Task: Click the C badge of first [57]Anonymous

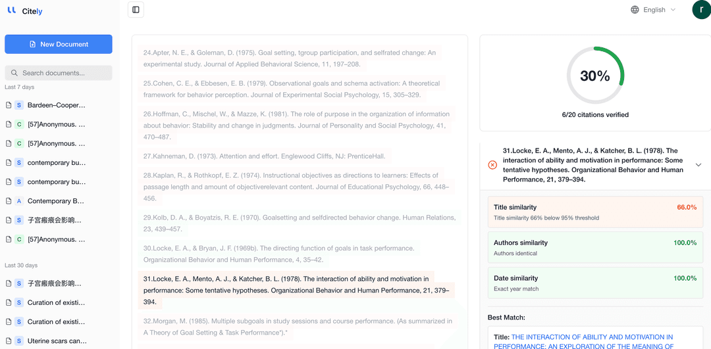Action: click(19, 124)
